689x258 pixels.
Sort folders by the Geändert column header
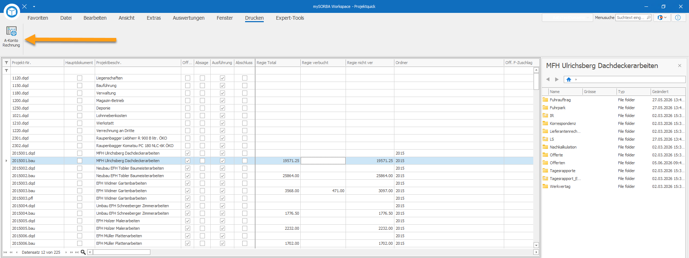[x=668, y=92]
